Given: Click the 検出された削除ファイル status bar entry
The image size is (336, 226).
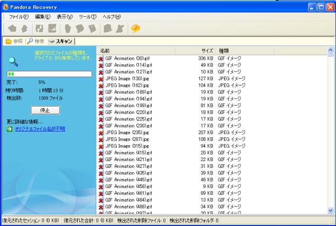Looking at the screenshot, I should tap(142, 220).
